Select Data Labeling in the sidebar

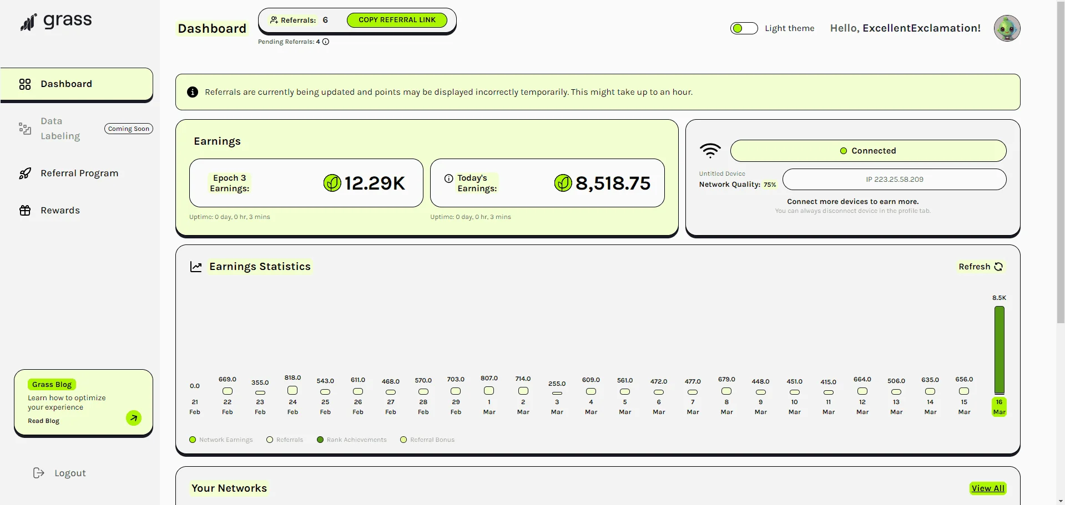pyautogui.click(x=60, y=129)
